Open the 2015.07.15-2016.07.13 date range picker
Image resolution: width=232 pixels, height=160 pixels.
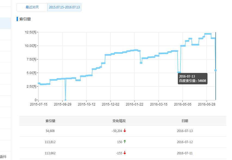[64, 7]
